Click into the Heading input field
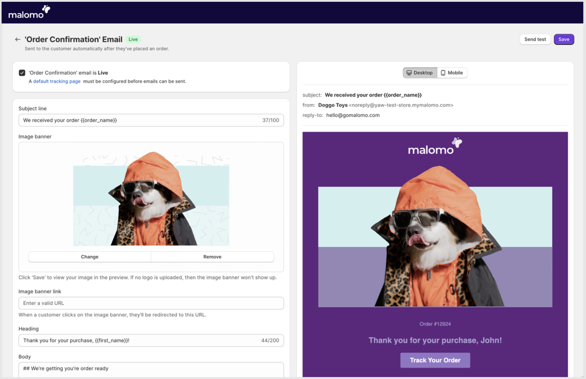The height and width of the screenshot is (379, 586). [x=140, y=340]
